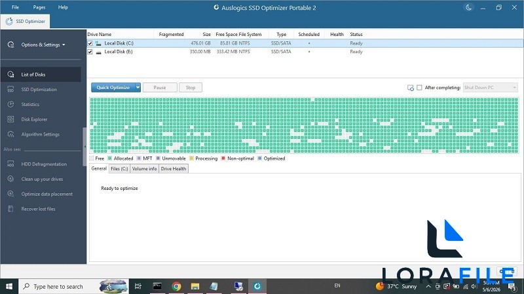This screenshot has width=524, height=294.
Task: Click the Free legend swatch
Action: pyautogui.click(x=91, y=158)
